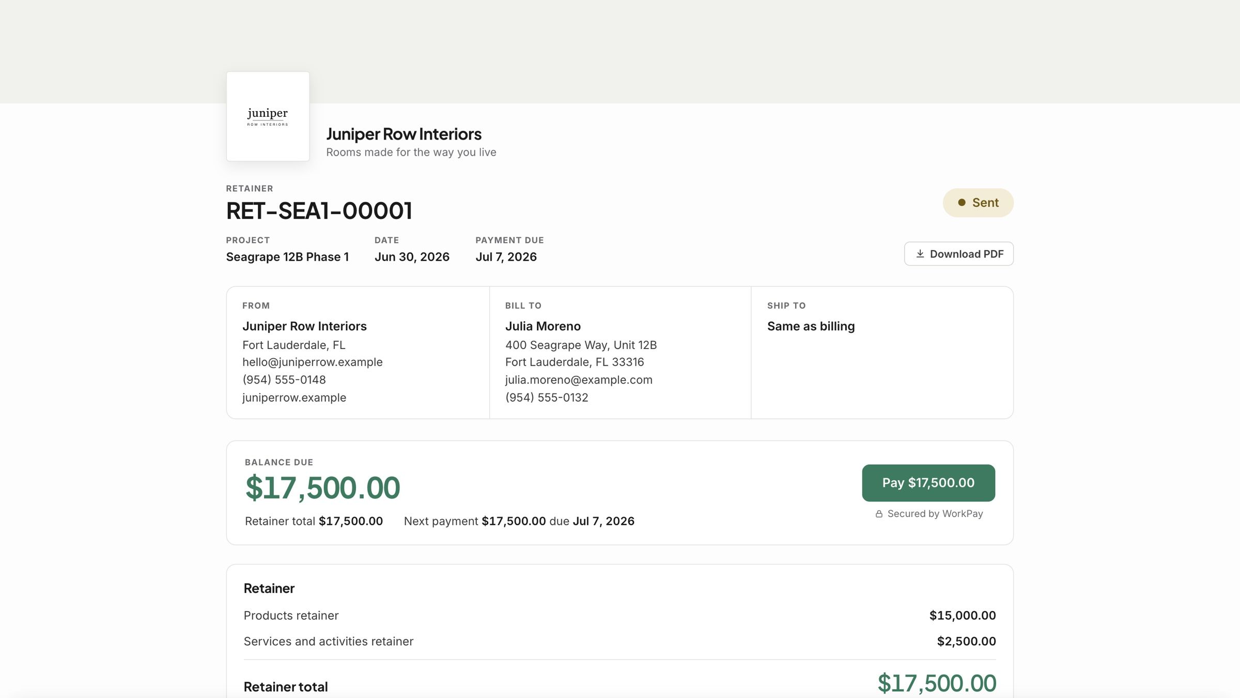This screenshot has height=698, width=1240.
Task: Click the Juniper Row Interiors logo thumbnail
Action: (x=268, y=116)
